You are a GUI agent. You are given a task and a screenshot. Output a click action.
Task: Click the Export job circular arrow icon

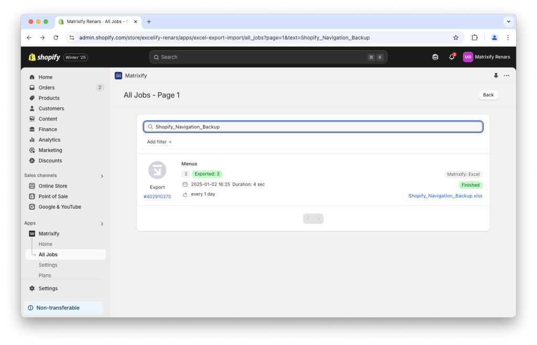coord(157,170)
